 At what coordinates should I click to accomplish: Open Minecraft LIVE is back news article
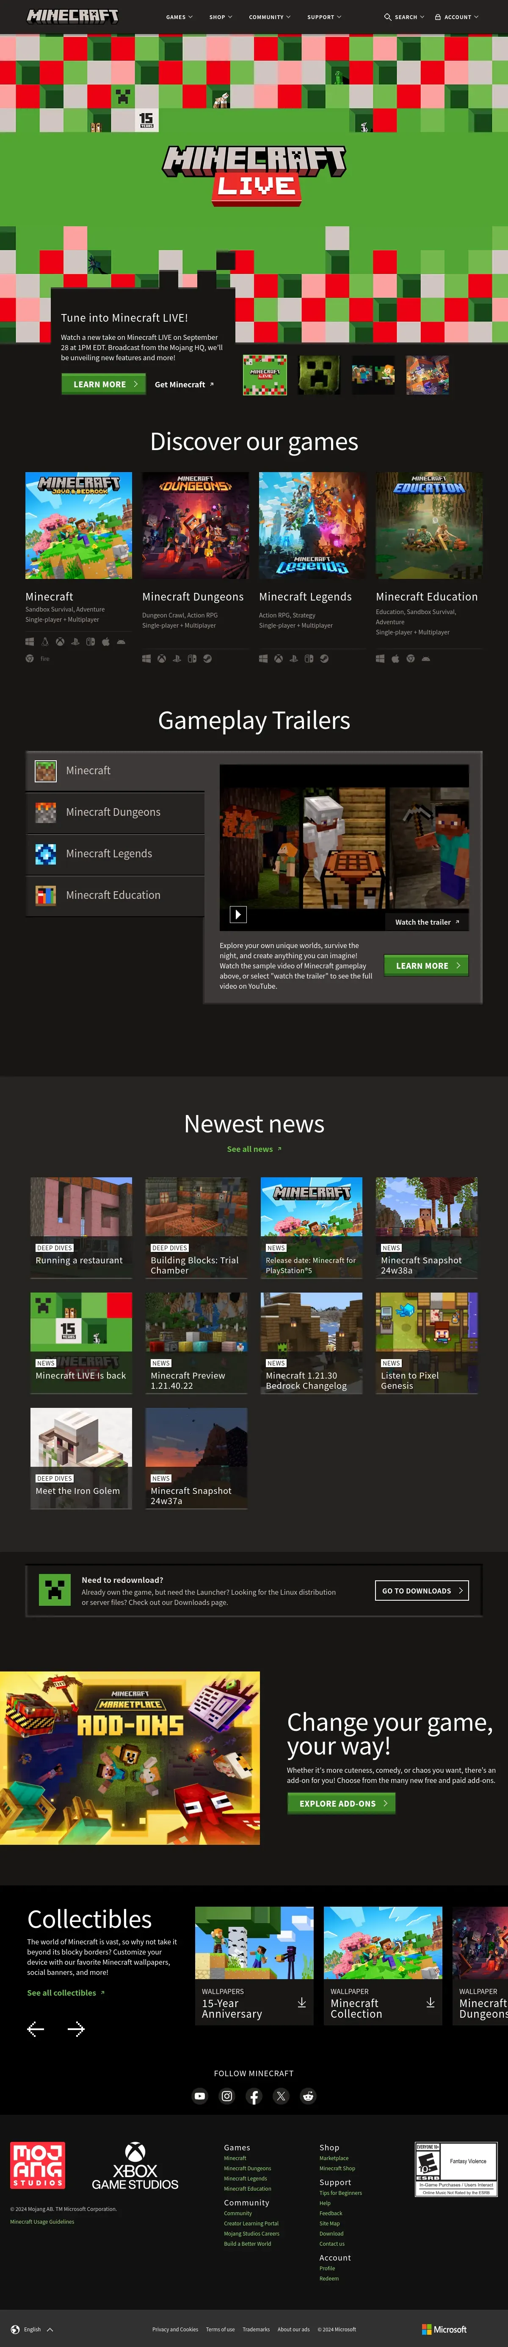[x=81, y=1343]
